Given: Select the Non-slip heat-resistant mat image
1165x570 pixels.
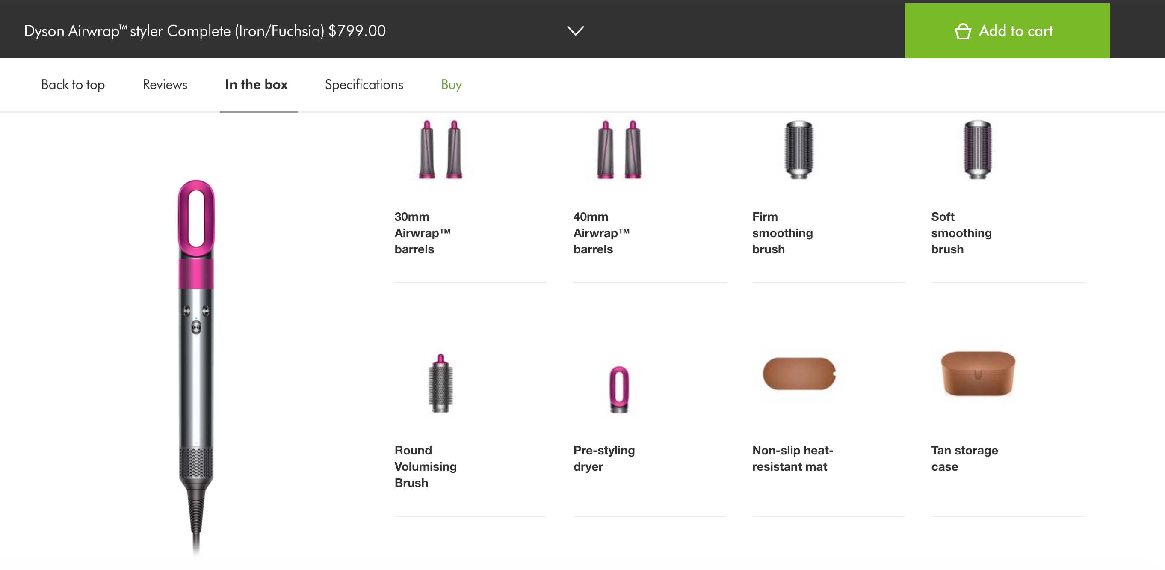Looking at the screenshot, I should click(x=799, y=374).
